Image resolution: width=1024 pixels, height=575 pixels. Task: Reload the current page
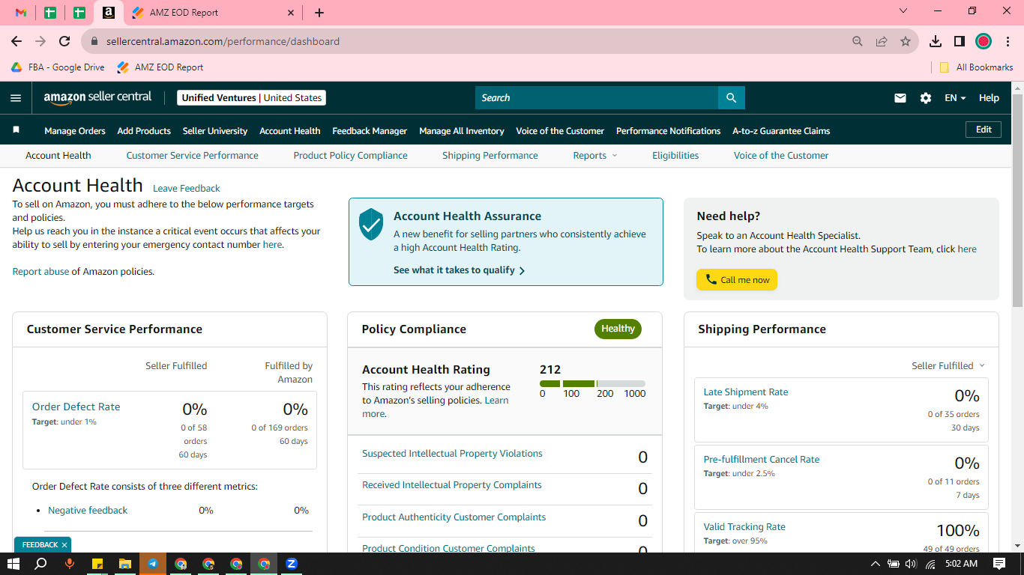[x=64, y=41]
